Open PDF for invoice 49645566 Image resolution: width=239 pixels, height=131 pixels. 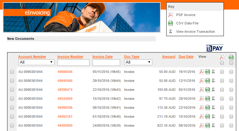coord(202,81)
